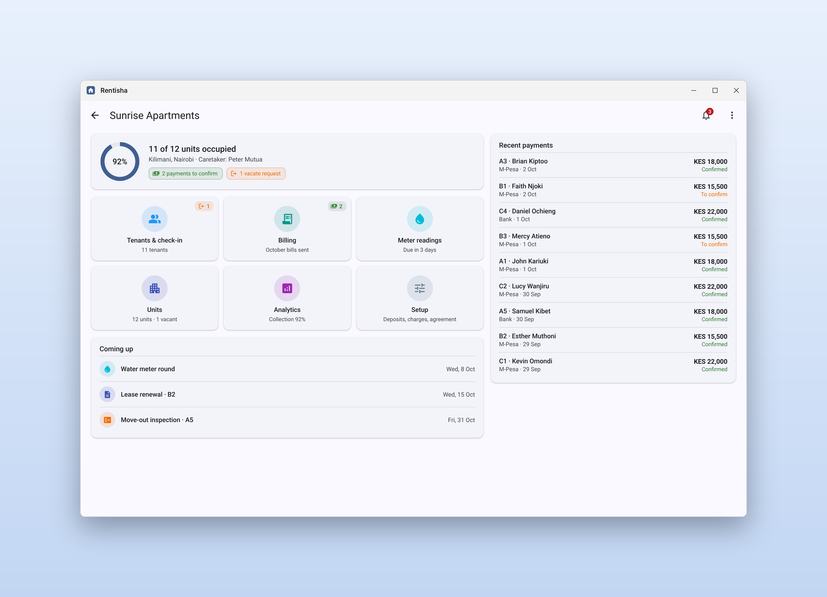Select the Lease renewal · B2 event title
827x597 pixels.
click(x=148, y=394)
